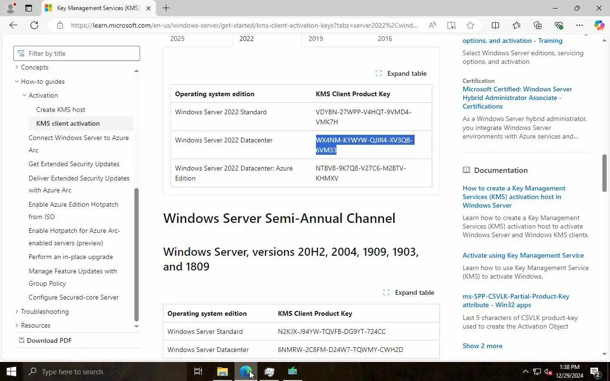Viewport: 610px width, 381px height.
Task: Switch to the 2025 tab
Action: pos(177,39)
